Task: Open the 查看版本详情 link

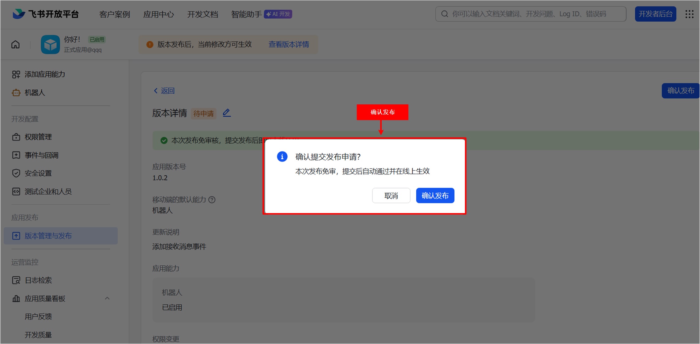Action: coord(289,45)
